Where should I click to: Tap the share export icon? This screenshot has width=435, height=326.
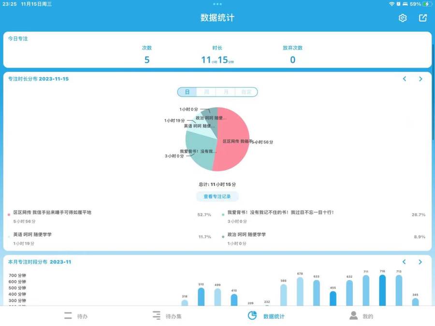coord(423,18)
